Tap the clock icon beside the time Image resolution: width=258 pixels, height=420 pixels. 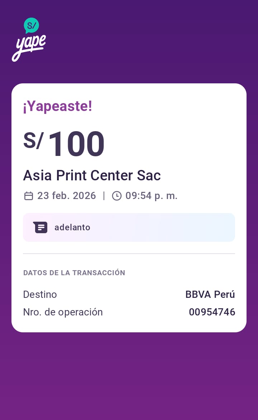[x=117, y=196]
